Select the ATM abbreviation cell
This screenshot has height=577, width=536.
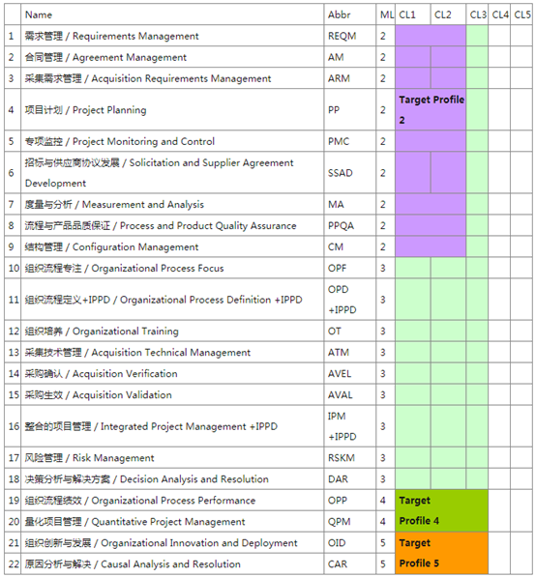[x=350, y=352]
